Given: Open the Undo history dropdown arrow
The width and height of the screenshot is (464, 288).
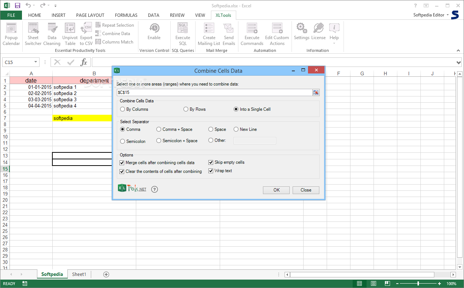Looking at the screenshot, I should (34, 5).
